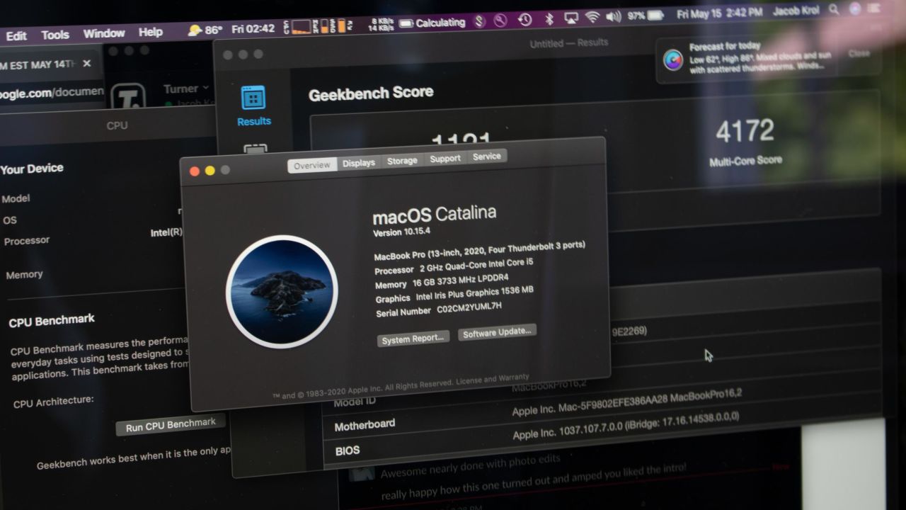906x510 pixels.
Task: Click the Geekbench Score heading
Action: pos(371,93)
